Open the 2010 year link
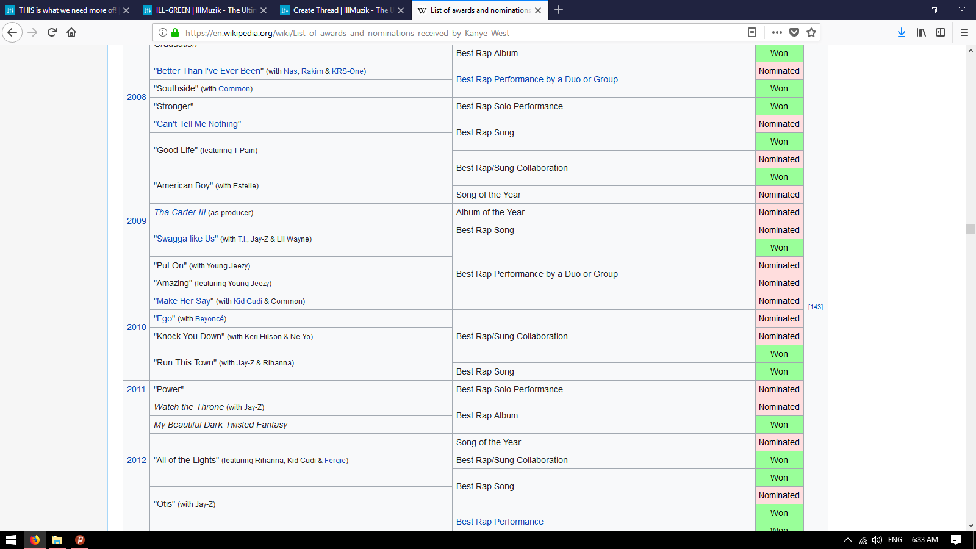 (137, 327)
